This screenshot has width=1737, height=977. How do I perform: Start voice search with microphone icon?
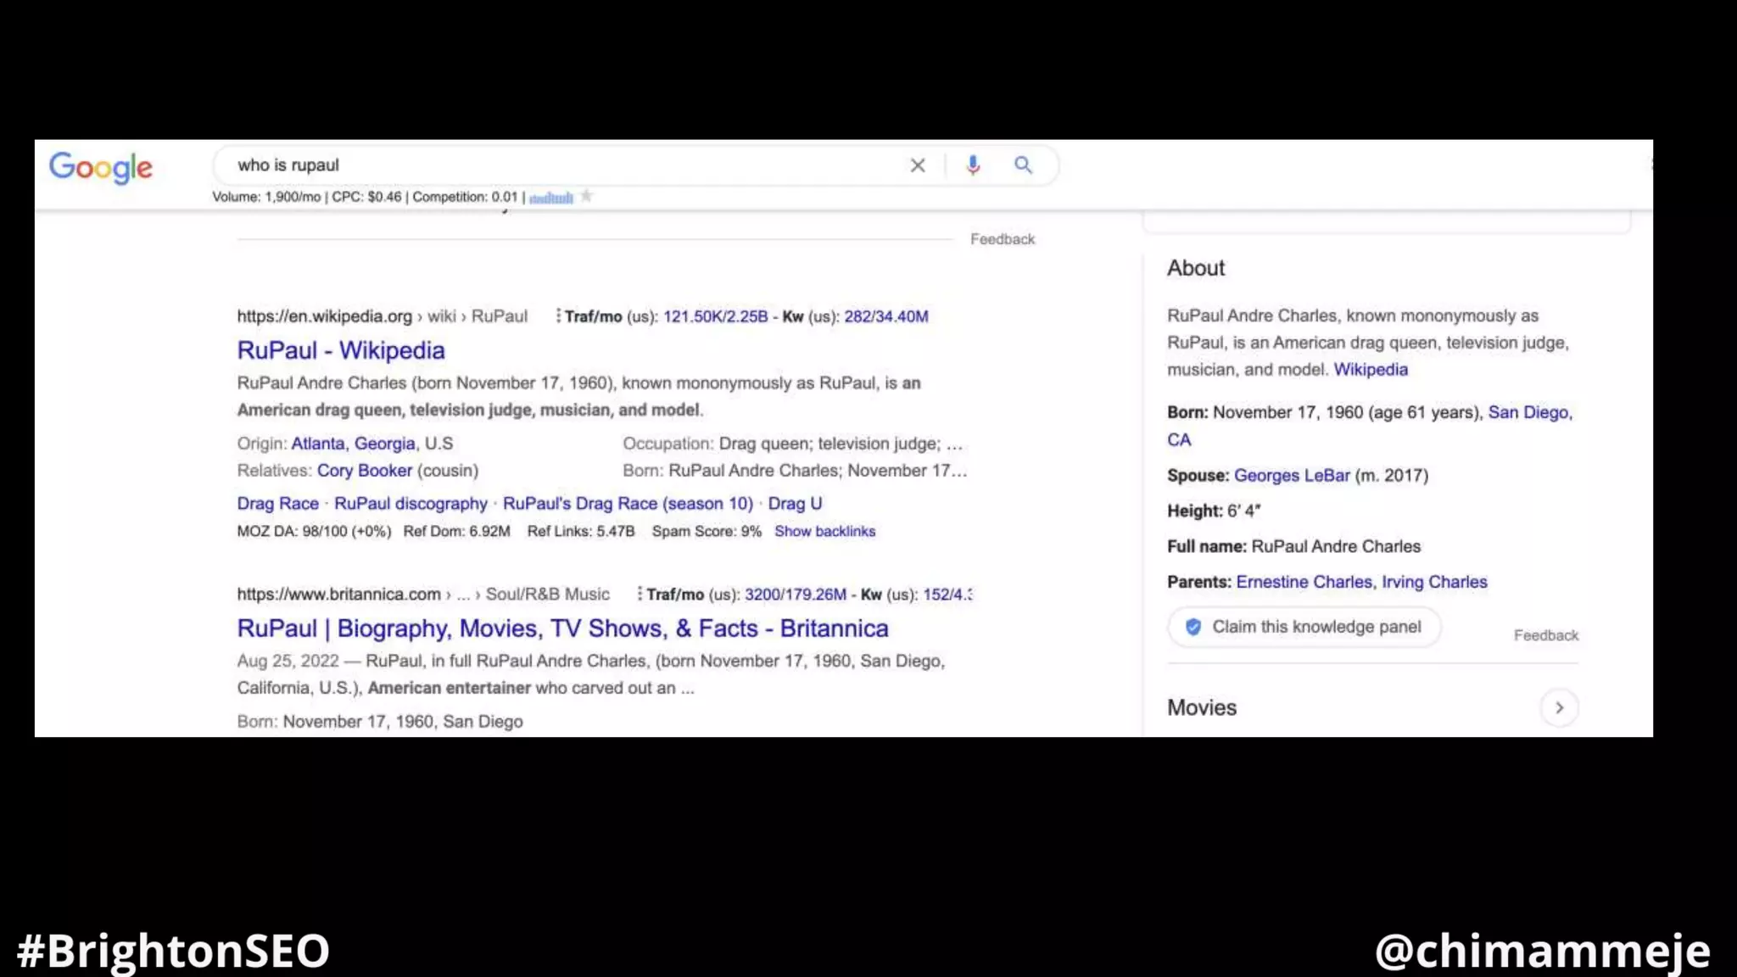(973, 165)
